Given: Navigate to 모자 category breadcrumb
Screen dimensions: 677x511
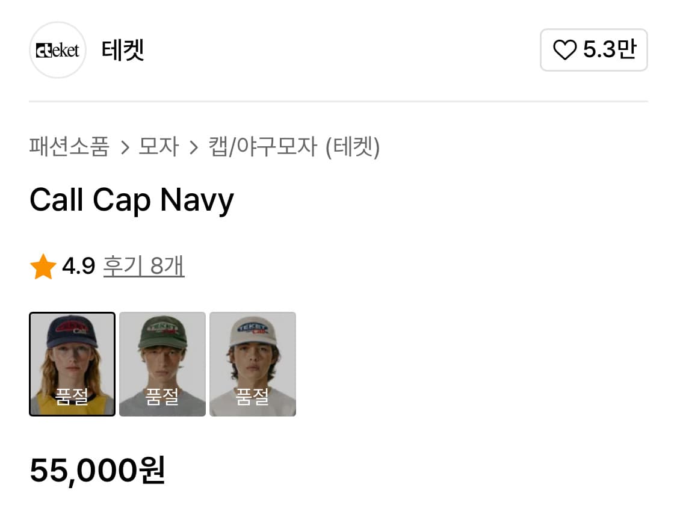Looking at the screenshot, I should click(158, 146).
